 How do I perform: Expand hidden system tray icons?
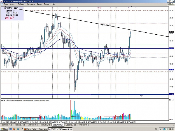pyautogui.click(x=160, y=129)
